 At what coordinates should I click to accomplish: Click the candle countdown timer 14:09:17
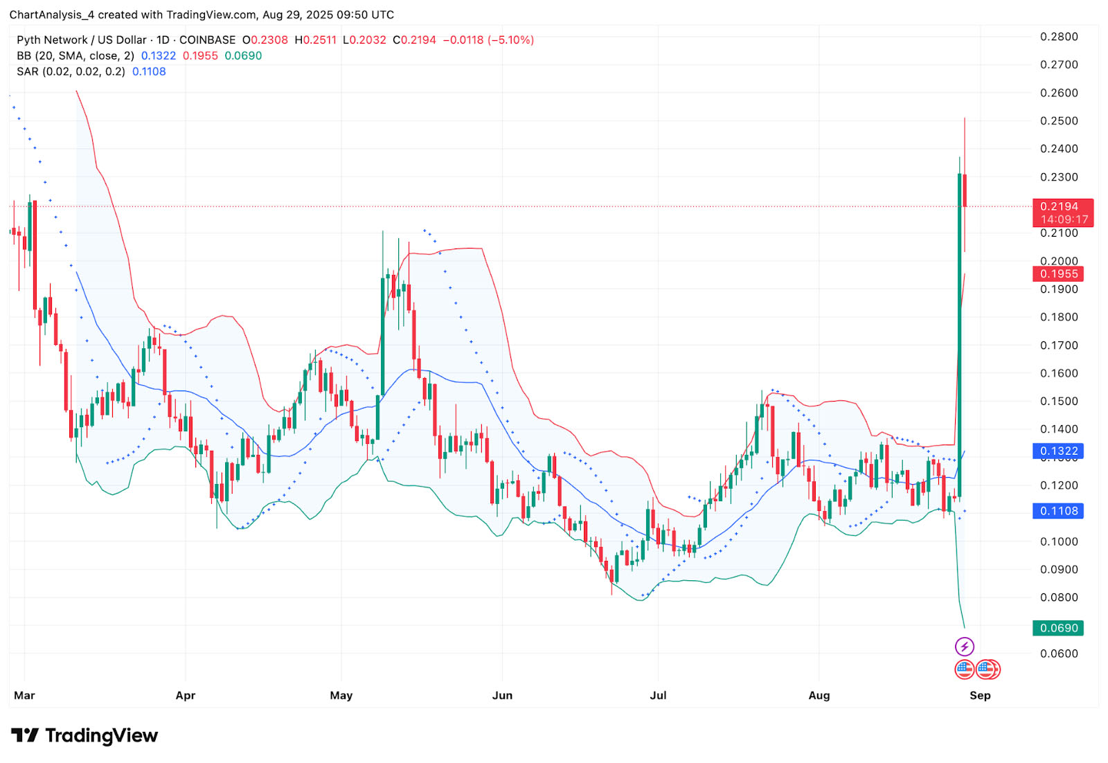[1064, 219]
